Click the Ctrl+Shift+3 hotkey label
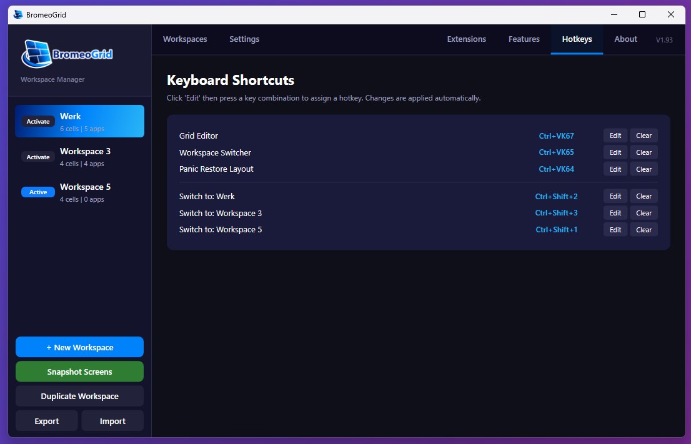The height and width of the screenshot is (444, 691). point(556,212)
